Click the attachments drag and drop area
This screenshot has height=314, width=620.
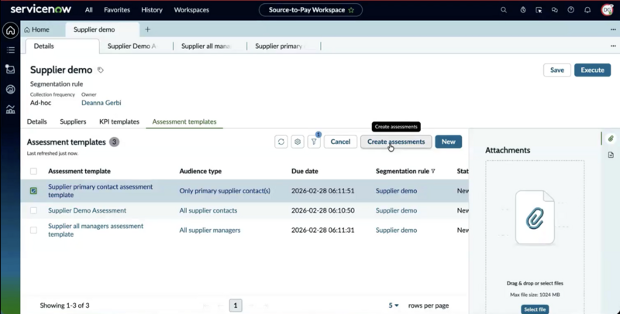click(x=535, y=237)
